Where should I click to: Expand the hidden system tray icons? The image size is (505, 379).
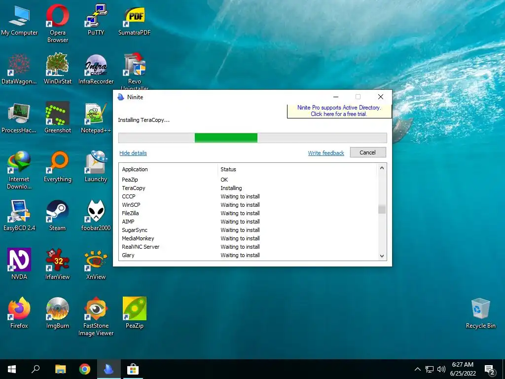417,369
